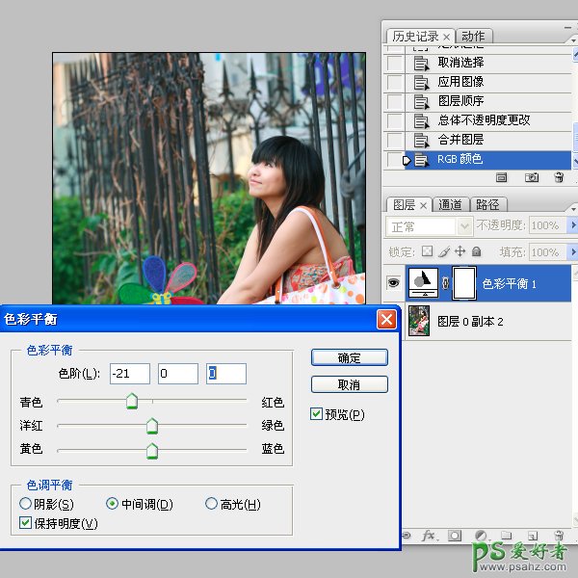
Task: Click the layer mask thumbnail of 色彩平衡 1
Action: [464, 283]
